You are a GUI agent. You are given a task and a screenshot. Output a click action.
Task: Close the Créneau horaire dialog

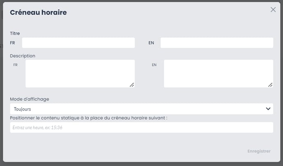(x=273, y=9)
